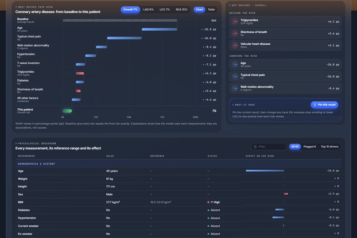This screenshot has height=238, width=357.
Task: Click the Pin this result button
Action: 324,105
